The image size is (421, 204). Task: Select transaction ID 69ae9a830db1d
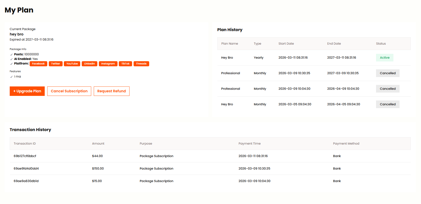(26, 181)
